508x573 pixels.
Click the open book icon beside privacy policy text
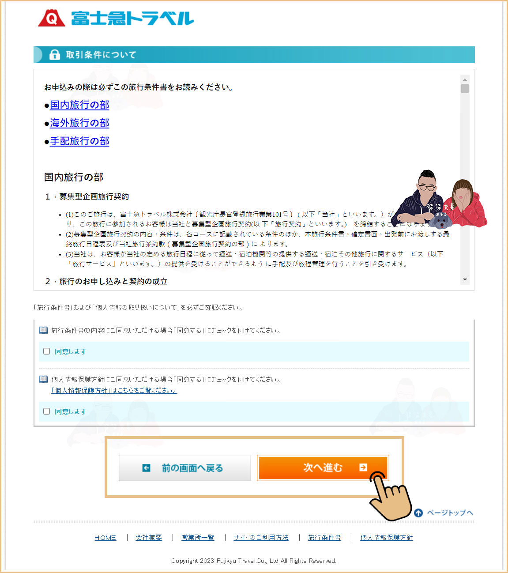(43, 379)
